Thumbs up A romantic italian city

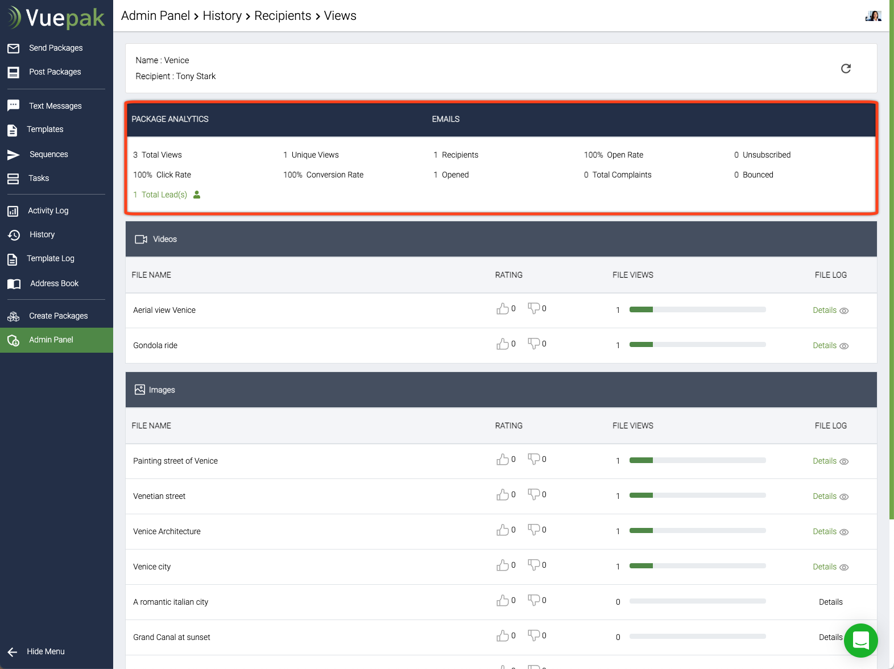[502, 601]
